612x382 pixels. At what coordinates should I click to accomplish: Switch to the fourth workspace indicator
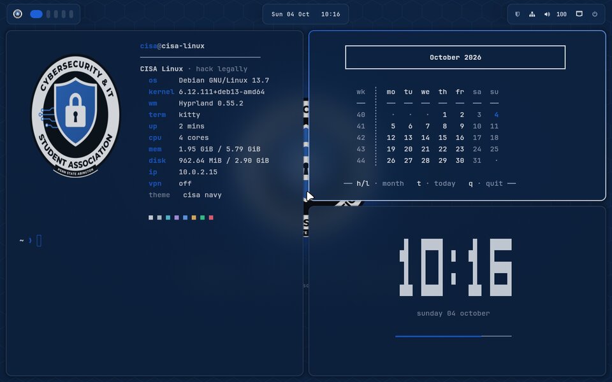coord(64,14)
